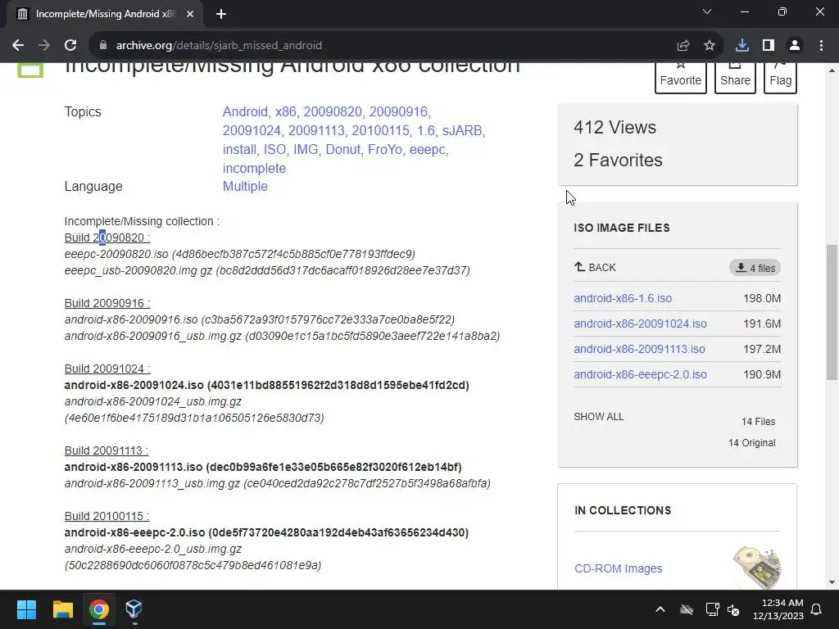Click the browser forward arrow
Image resolution: width=839 pixels, height=629 pixels.
[x=44, y=46]
